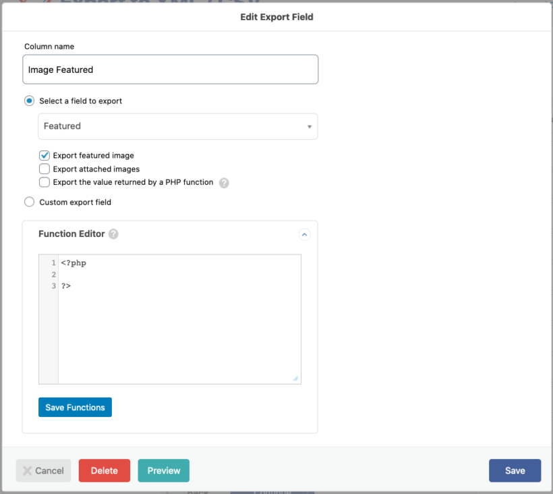Click help icon beside Function Editor heading
Screen dimensions: 553x494
pos(113,234)
